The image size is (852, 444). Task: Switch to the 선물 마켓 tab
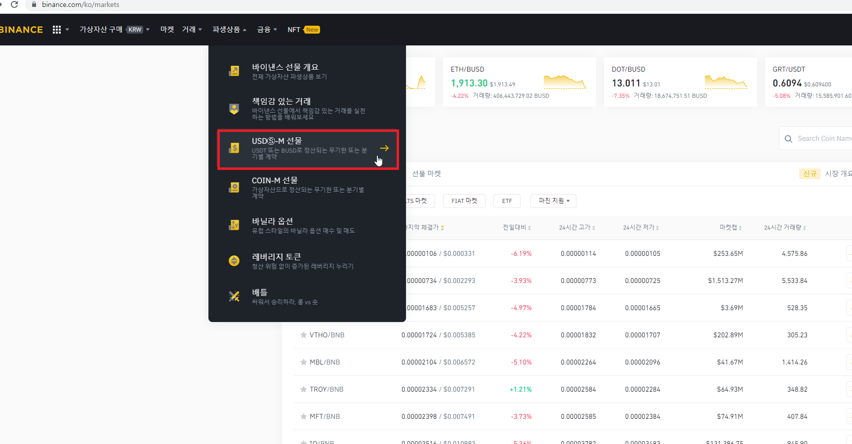tap(426, 174)
